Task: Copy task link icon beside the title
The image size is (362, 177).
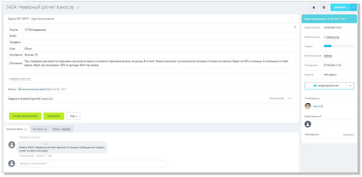Action: point(78,8)
